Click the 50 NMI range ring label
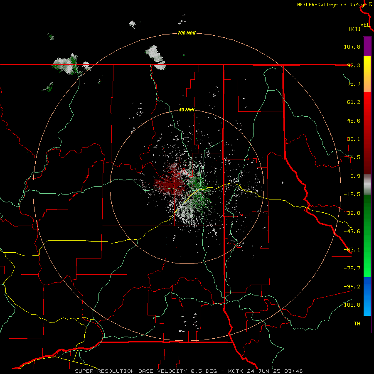374x374 pixels. click(x=187, y=110)
